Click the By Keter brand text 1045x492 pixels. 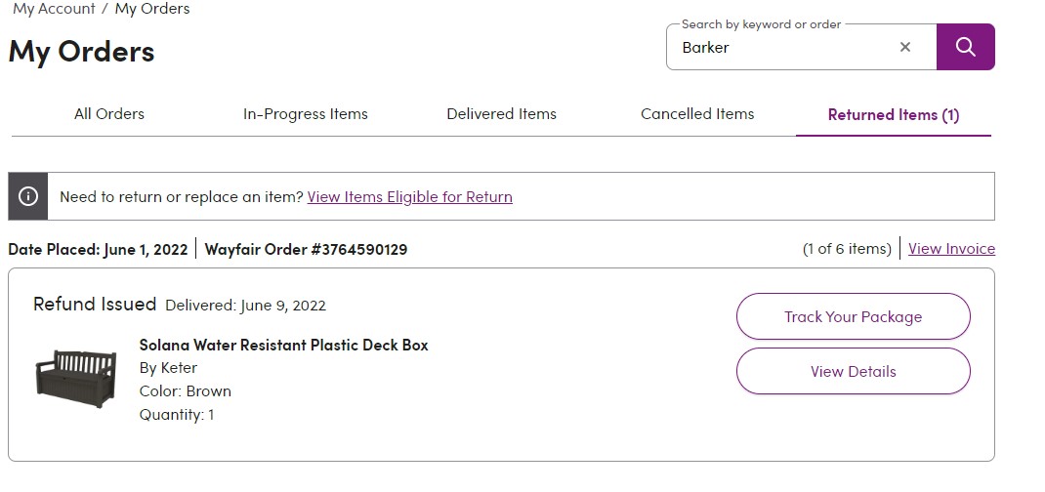click(169, 367)
